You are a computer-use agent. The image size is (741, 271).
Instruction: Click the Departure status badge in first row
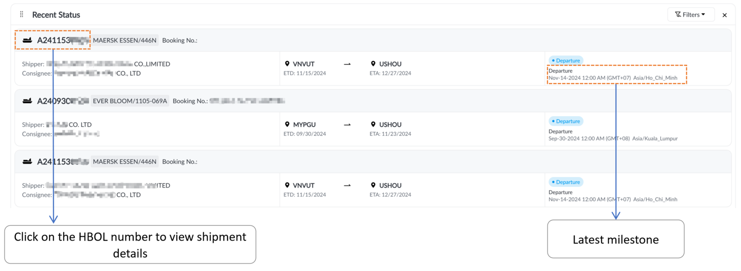click(566, 61)
